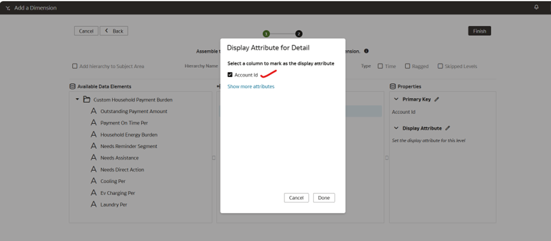Select Needs Reminder Segment item

pos(129,146)
